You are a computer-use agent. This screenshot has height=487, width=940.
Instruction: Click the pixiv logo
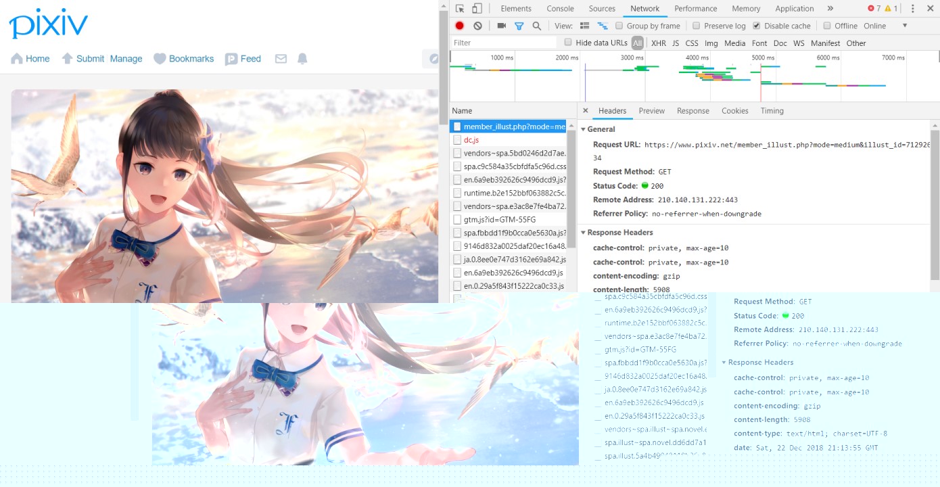[x=48, y=24]
